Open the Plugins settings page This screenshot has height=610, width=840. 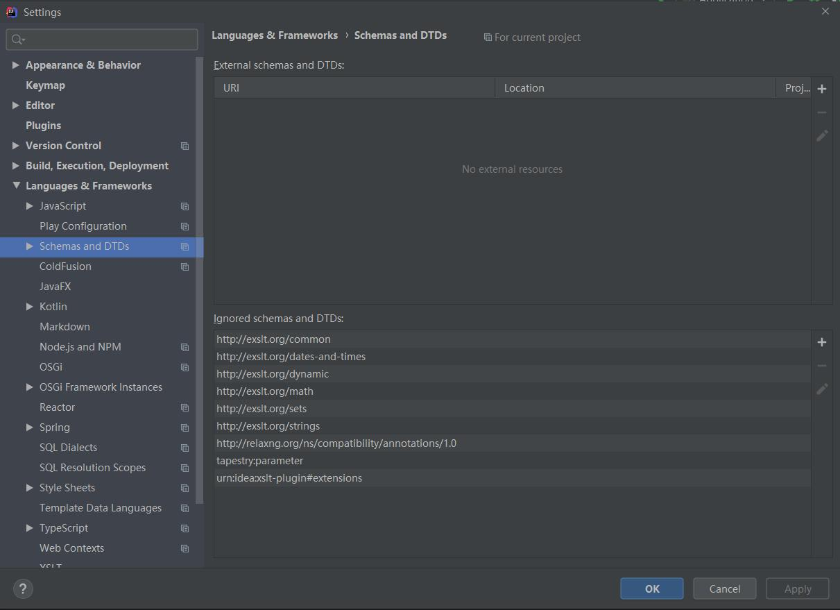tap(43, 125)
